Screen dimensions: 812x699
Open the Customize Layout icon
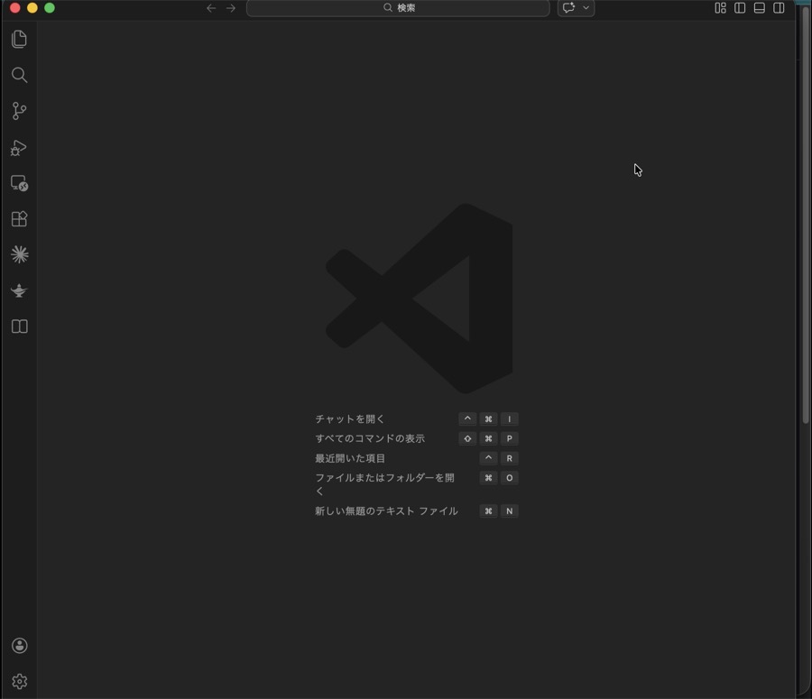[x=720, y=8]
